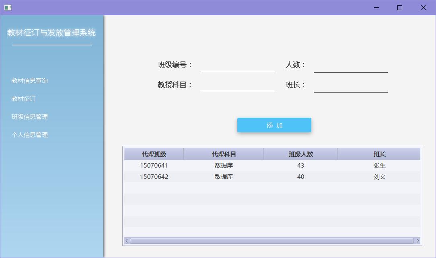Focus the 教授科目 input field
Viewport: 436px width, 258px height.
point(237,85)
